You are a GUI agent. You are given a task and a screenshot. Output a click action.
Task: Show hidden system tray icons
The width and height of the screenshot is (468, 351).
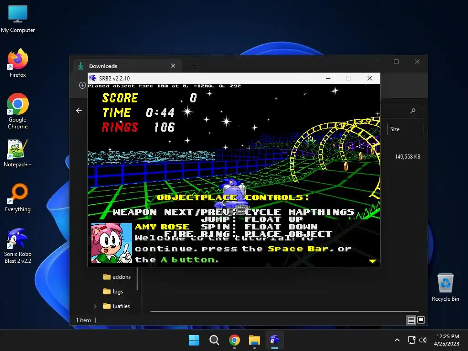pos(397,340)
